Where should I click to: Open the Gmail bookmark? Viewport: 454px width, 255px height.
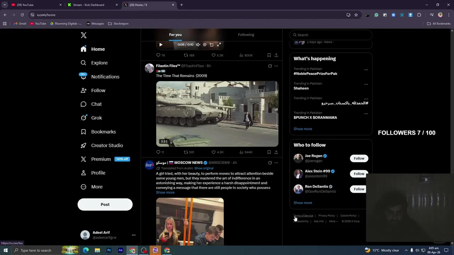[20, 23]
